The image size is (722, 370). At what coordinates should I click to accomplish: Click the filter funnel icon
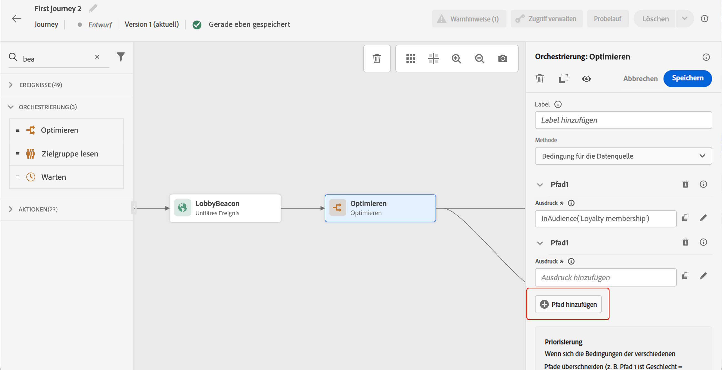click(x=121, y=57)
